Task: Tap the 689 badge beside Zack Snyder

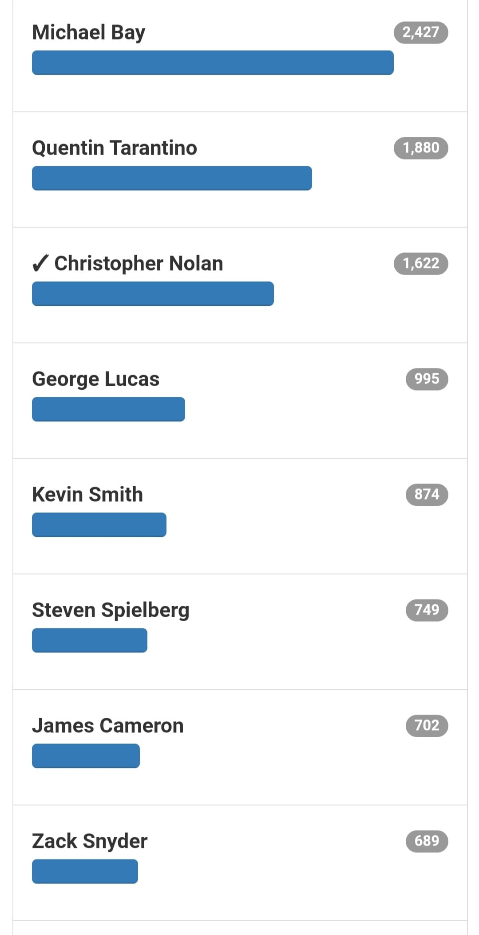Action: (427, 841)
